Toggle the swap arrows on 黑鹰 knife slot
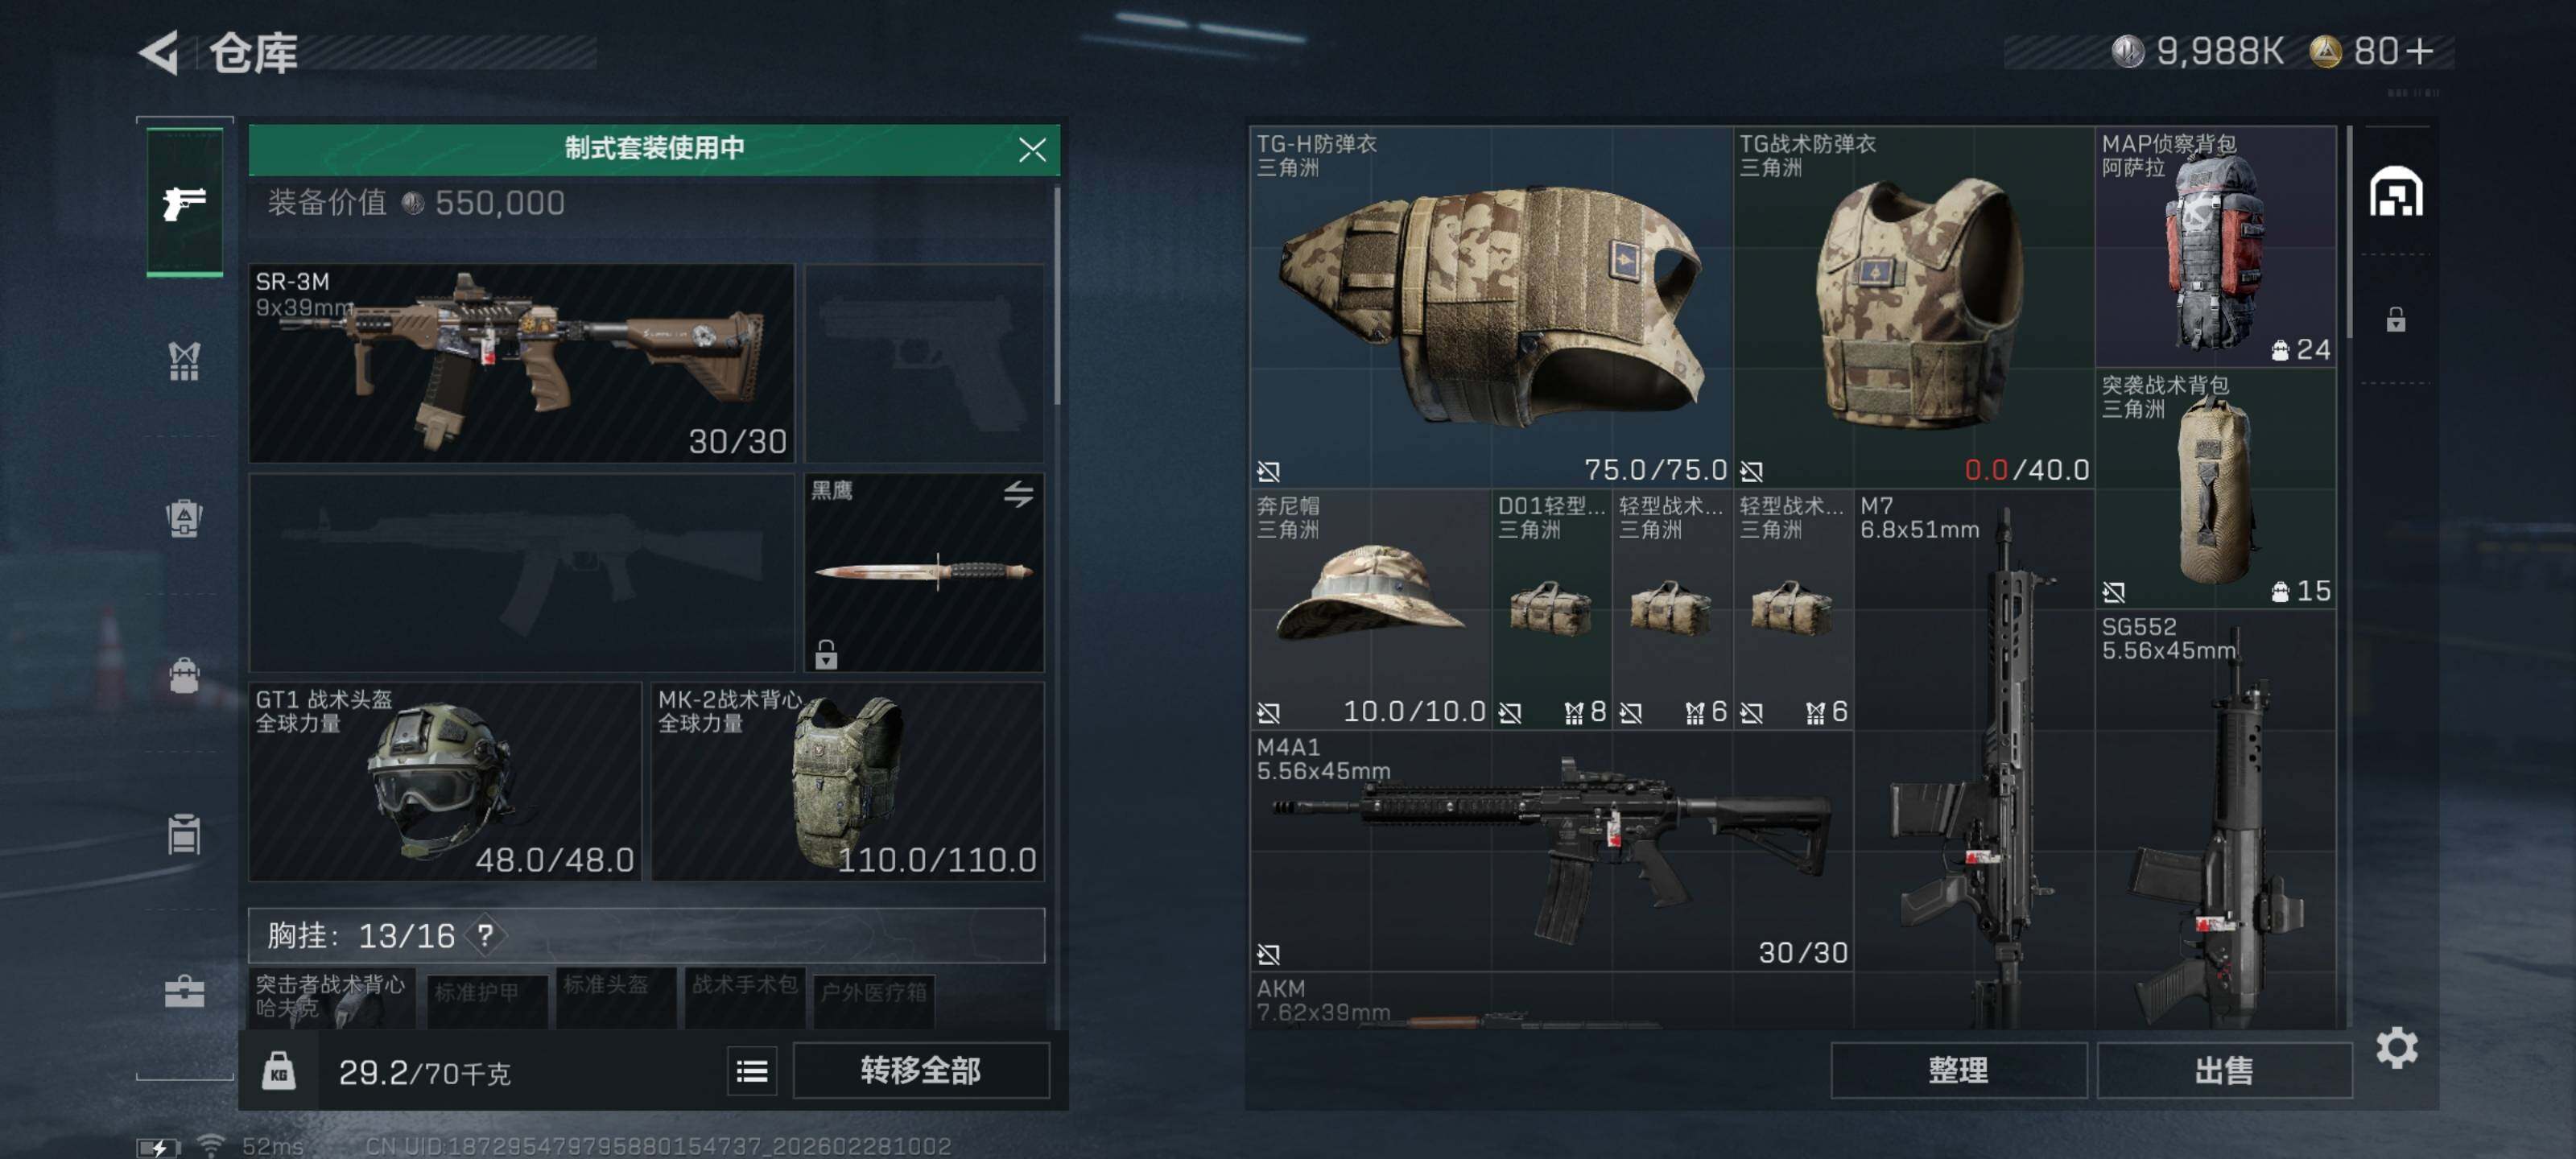The width and height of the screenshot is (2576, 1159). [1018, 493]
